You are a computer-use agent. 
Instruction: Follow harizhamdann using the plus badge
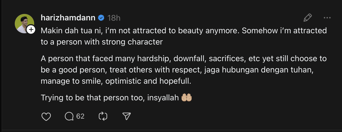(x=31, y=30)
